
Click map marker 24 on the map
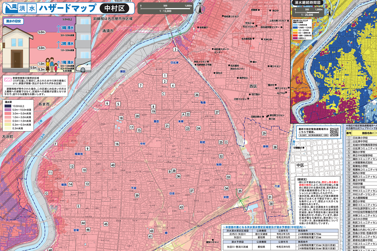click(198, 128)
